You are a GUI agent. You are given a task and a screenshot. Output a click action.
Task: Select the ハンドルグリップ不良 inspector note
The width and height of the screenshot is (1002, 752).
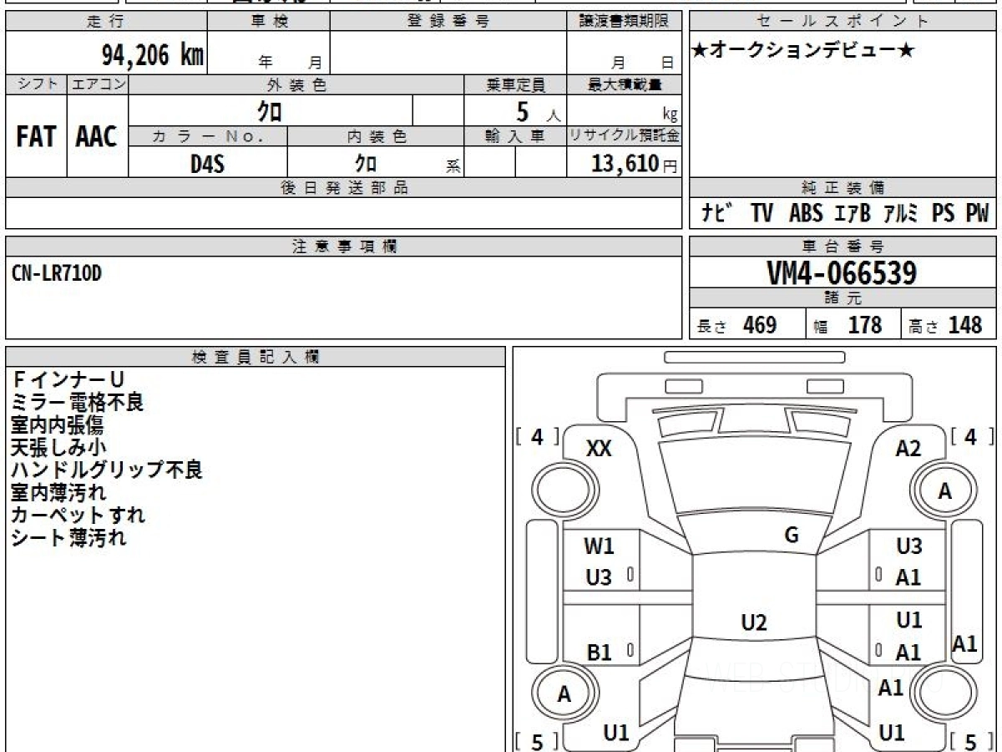click(107, 470)
